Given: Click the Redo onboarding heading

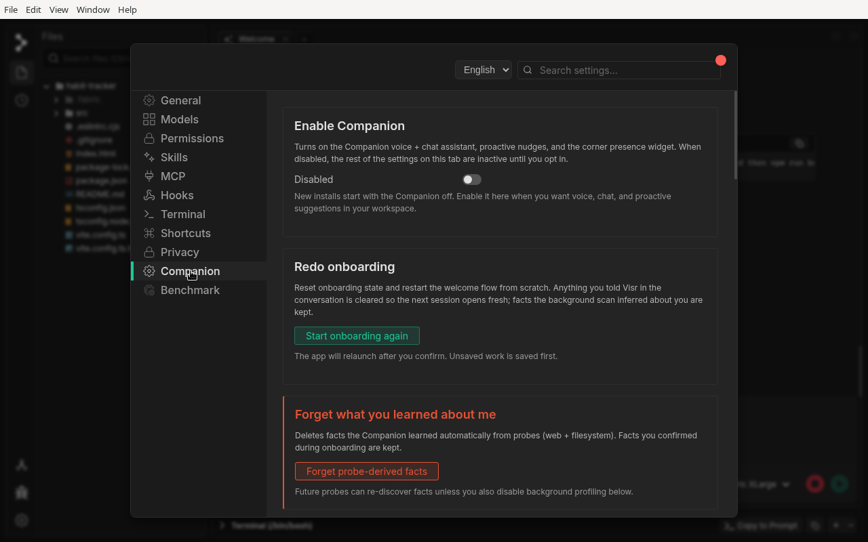Looking at the screenshot, I should (344, 267).
